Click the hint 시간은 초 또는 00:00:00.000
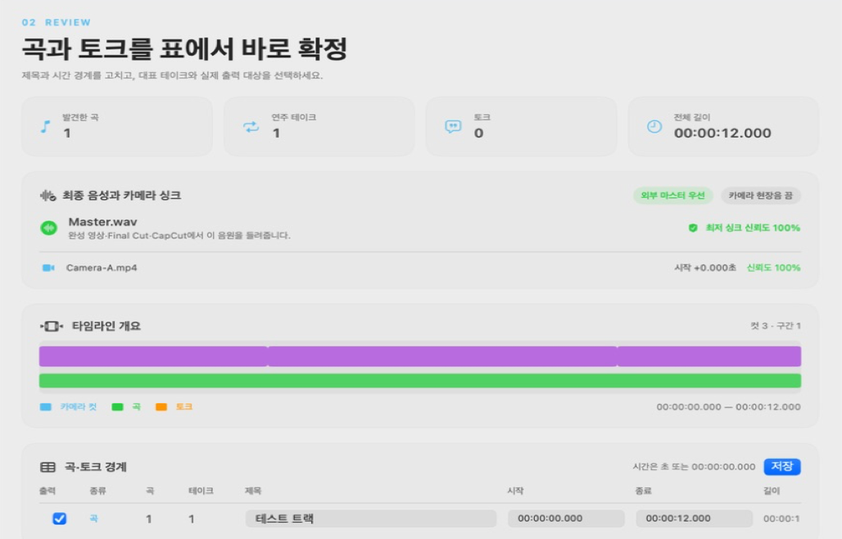 coord(694,467)
